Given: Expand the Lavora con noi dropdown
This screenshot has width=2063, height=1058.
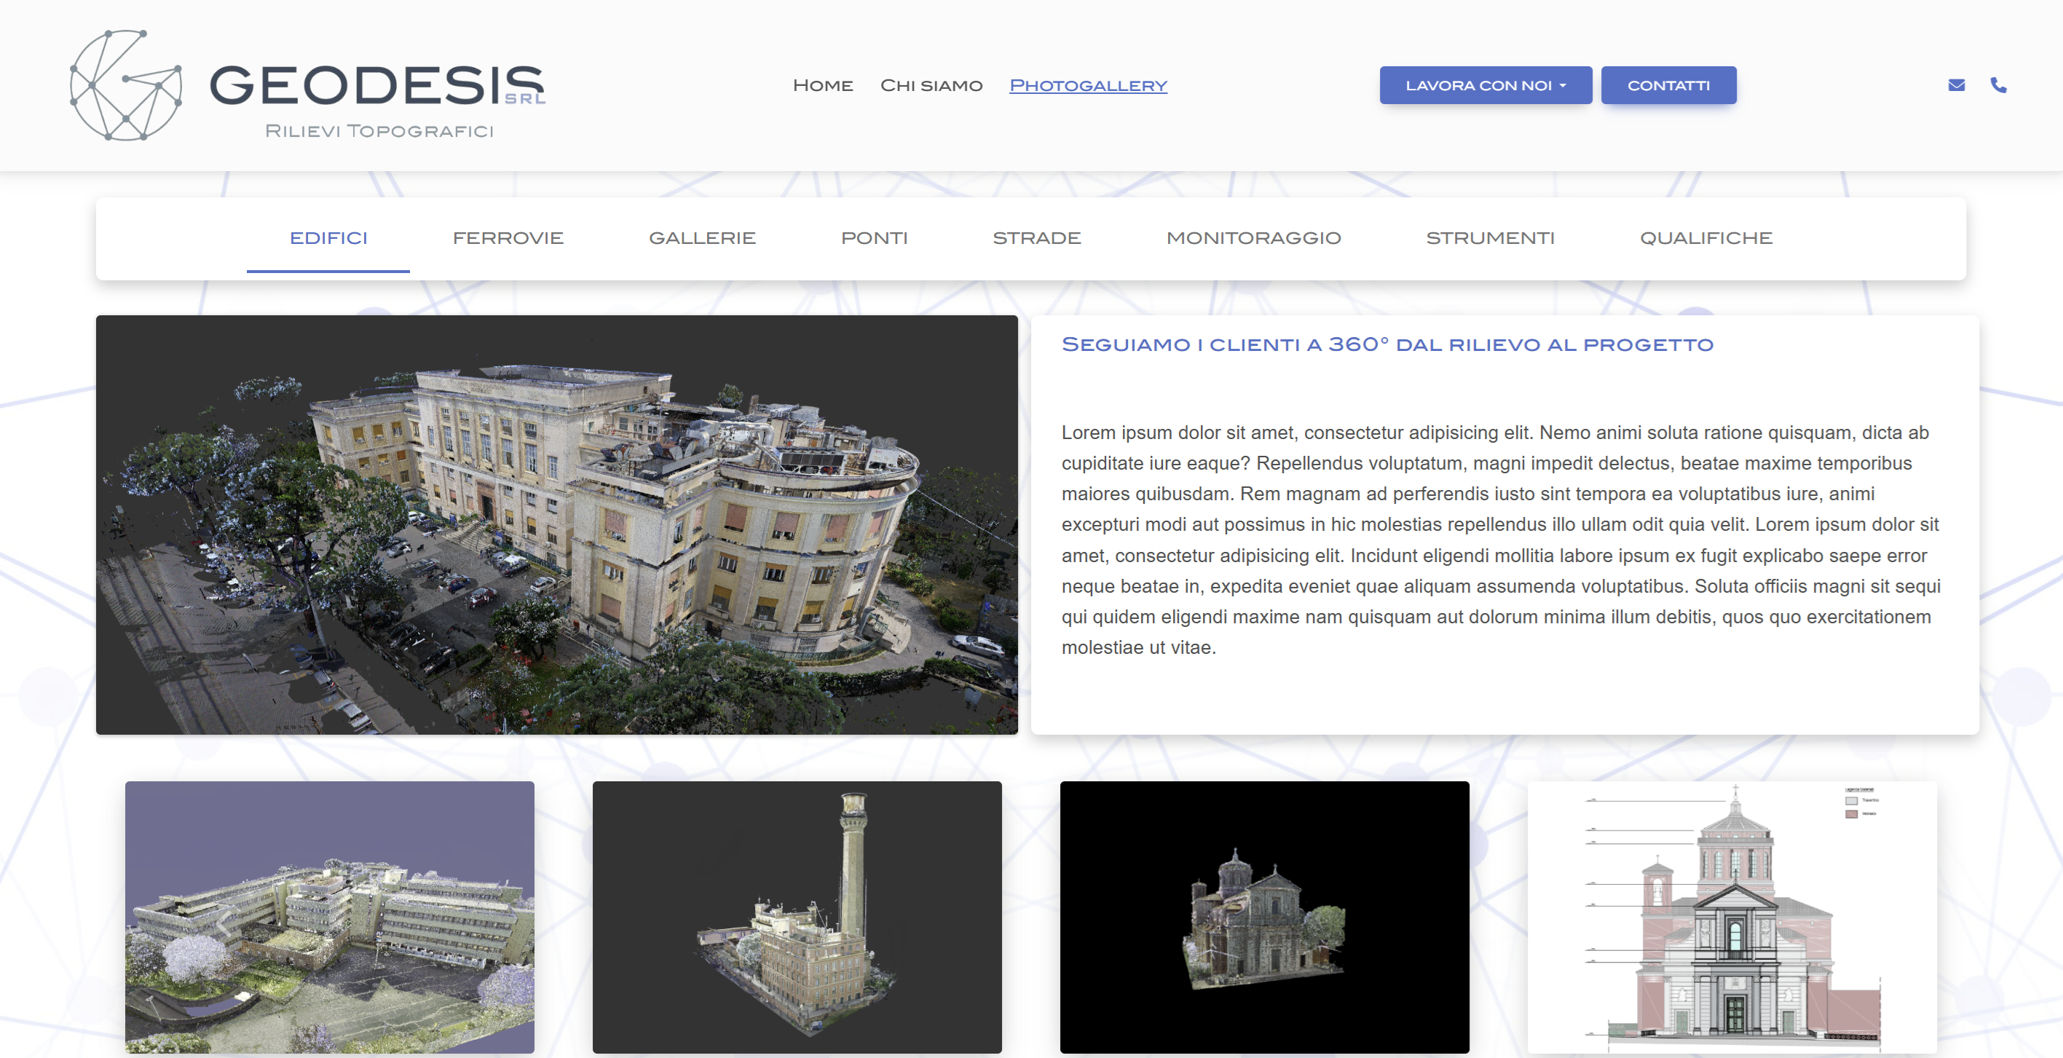Looking at the screenshot, I should point(1486,85).
